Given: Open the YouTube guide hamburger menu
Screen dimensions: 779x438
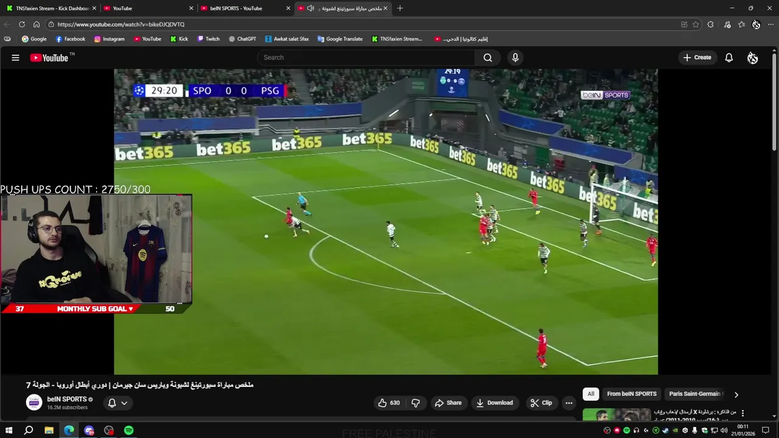Looking at the screenshot, I should click(15, 58).
